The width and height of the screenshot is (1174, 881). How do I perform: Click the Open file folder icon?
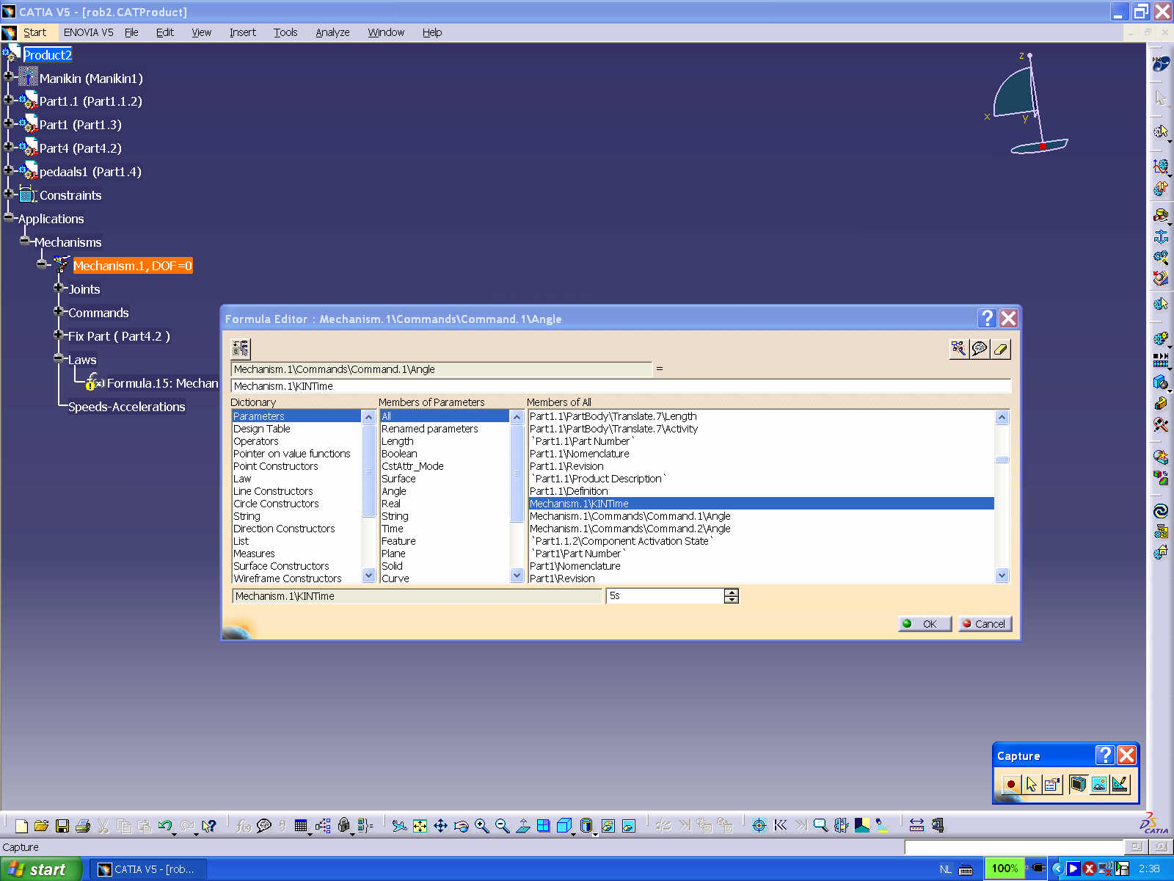point(41,826)
